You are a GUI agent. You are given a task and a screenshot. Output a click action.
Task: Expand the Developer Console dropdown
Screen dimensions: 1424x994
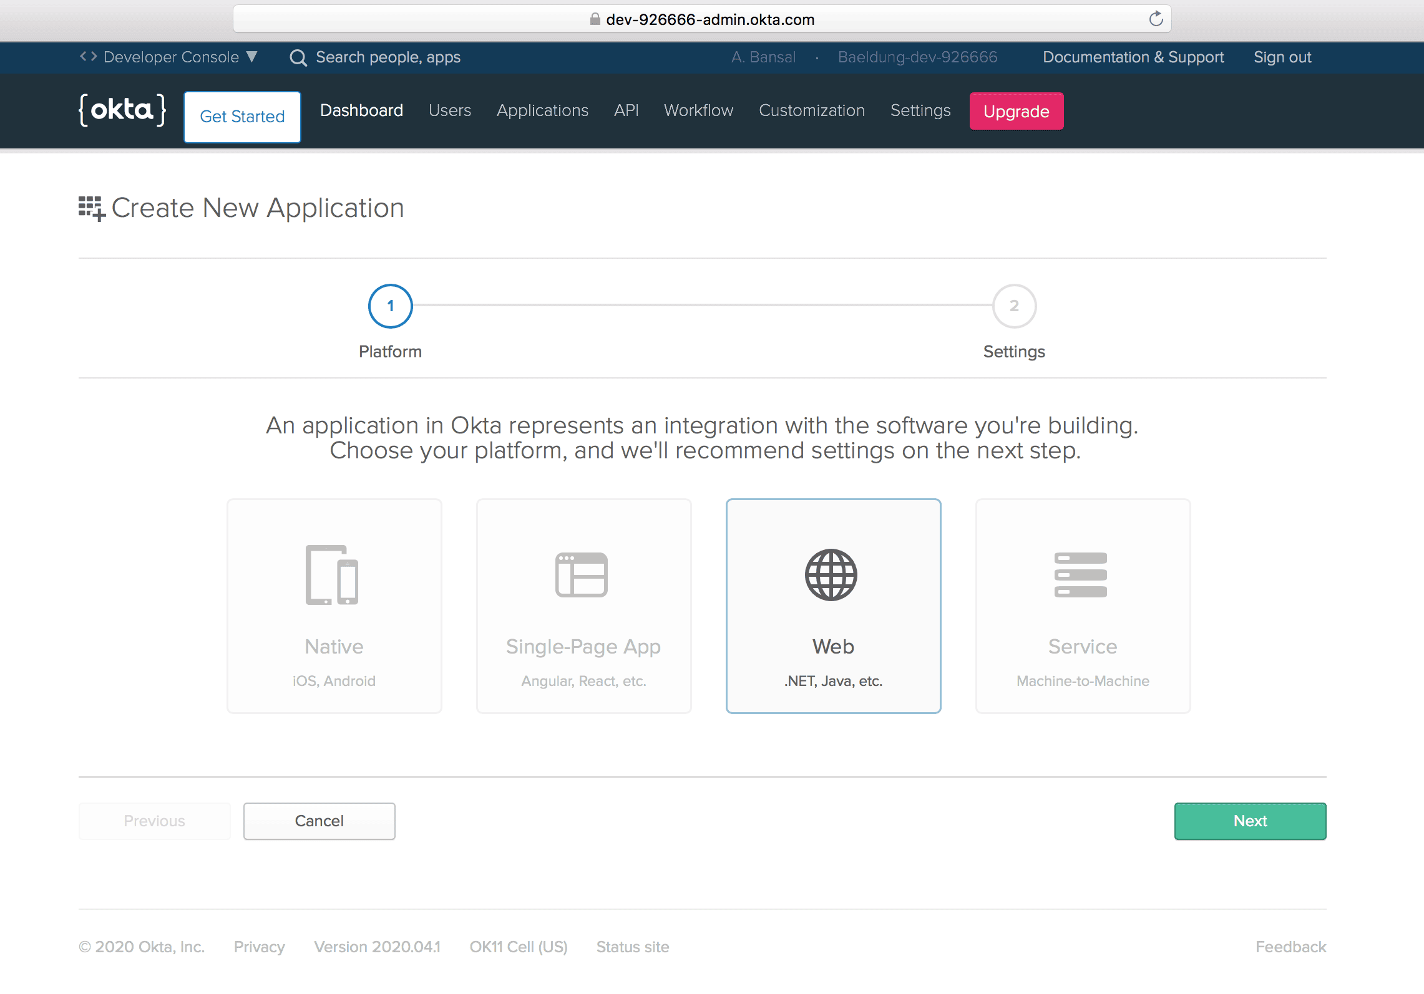[169, 57]
